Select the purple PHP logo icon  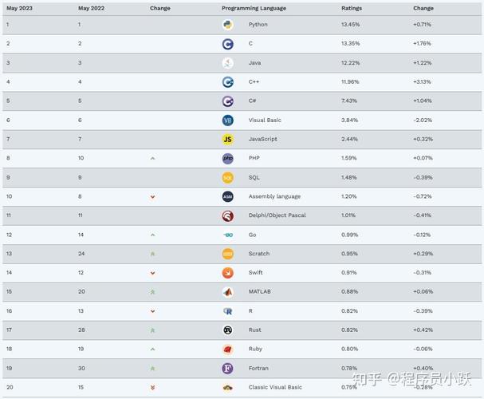pos(228,159)
